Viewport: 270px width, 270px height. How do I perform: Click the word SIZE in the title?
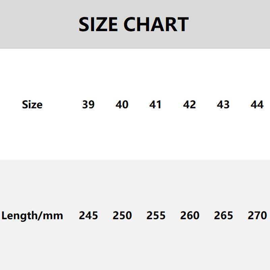point(98,25)
